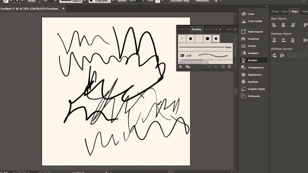308x173 pixels.
Task: Collapse the Brushes panel via double-arrow
Action: [x=229, y=29]
